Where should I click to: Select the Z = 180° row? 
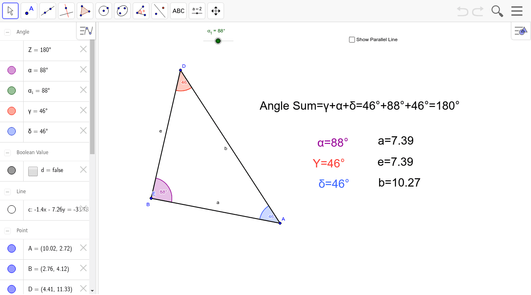(44, 50)
